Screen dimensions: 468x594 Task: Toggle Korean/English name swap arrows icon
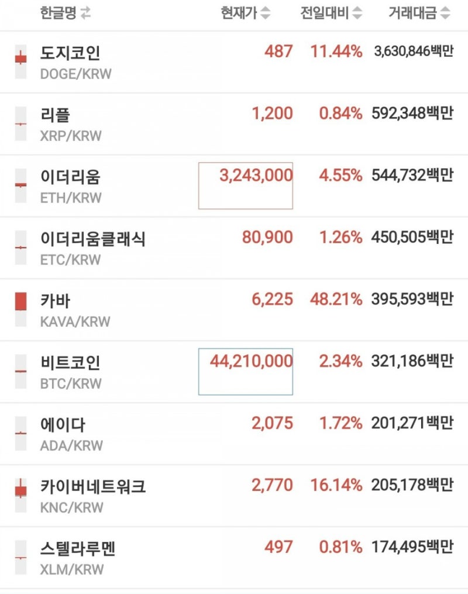pyautogui.click(x=85, y=13)
